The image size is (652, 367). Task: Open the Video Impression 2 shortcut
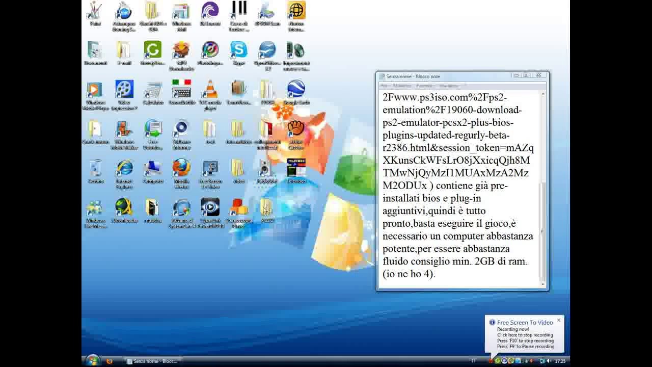[124, 96]
